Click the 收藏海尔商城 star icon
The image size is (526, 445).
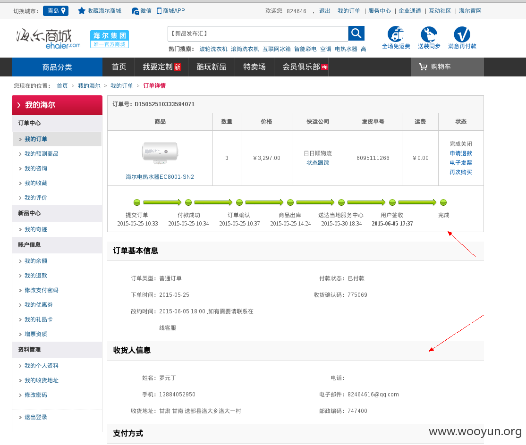pos(82,11)
